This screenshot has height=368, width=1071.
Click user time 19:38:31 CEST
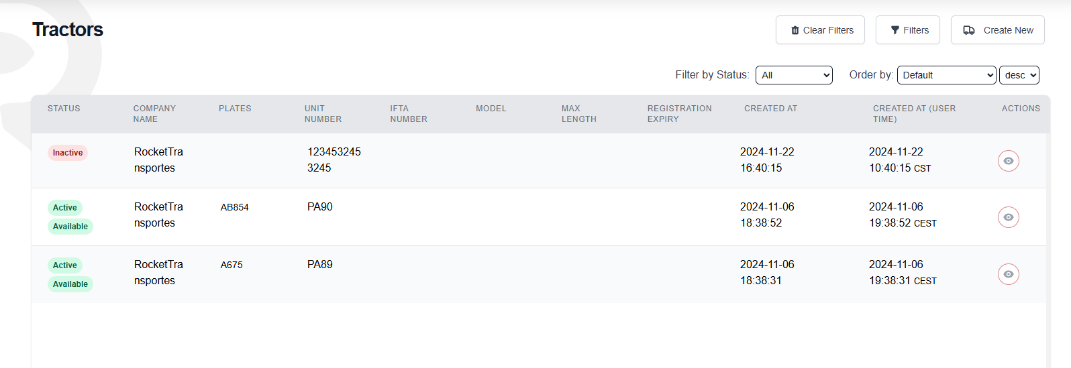[x=903, y=281]
